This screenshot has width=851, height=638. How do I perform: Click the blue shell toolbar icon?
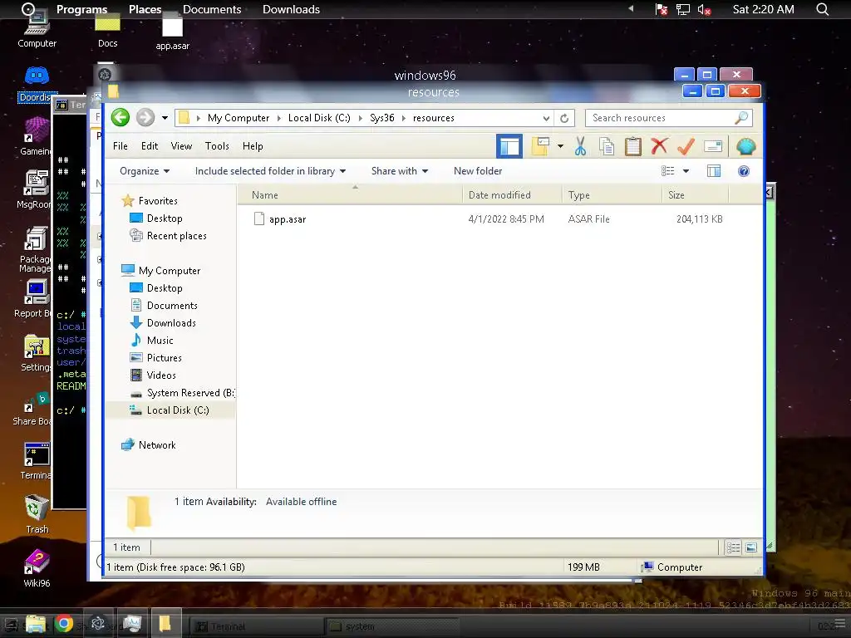(745, 146)
